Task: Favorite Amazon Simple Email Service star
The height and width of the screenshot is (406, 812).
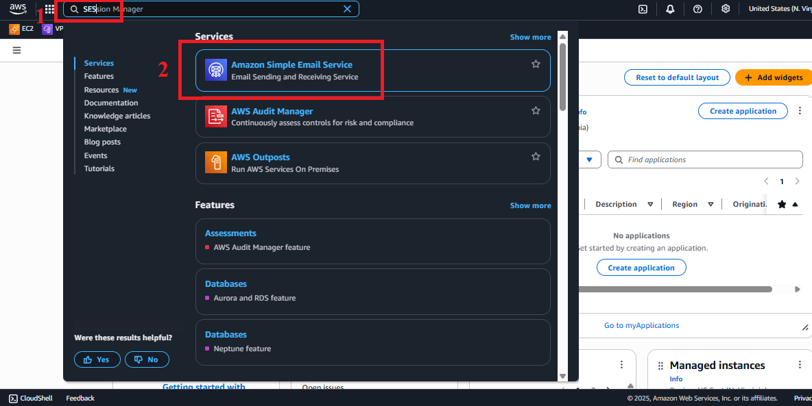Action: coord(536,64)
